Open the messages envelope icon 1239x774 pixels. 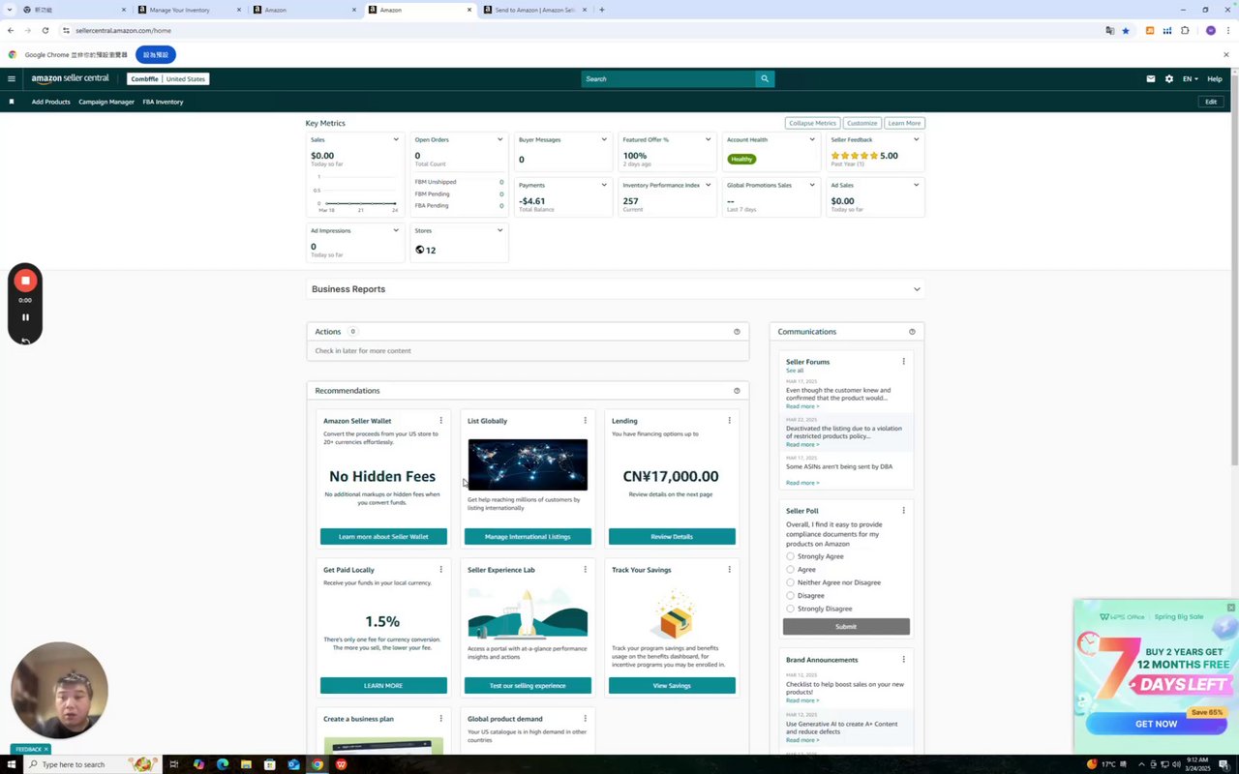pyautogui.click(x=1150, y=79)
